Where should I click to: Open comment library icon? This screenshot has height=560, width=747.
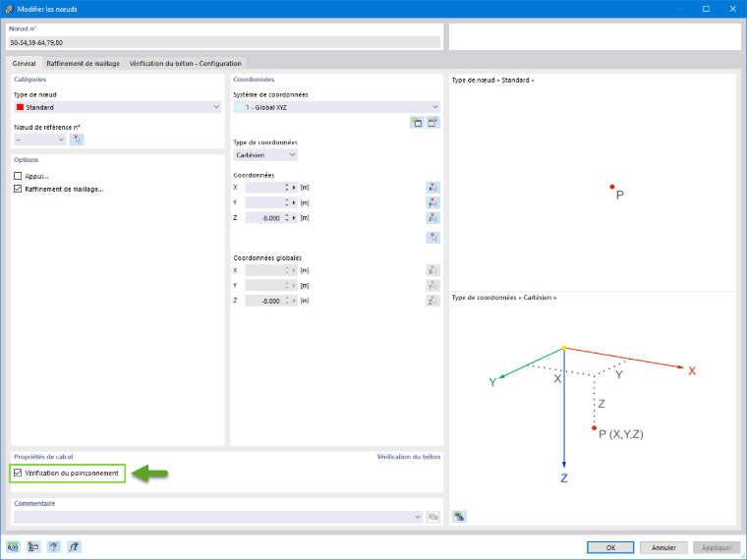(432, 517)
